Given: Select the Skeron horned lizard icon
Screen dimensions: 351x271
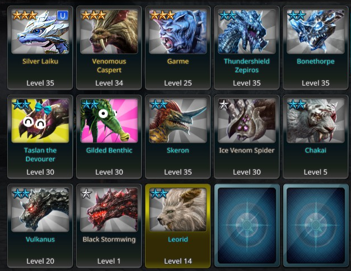Looking at the screenshot, I should pos(178,121).
